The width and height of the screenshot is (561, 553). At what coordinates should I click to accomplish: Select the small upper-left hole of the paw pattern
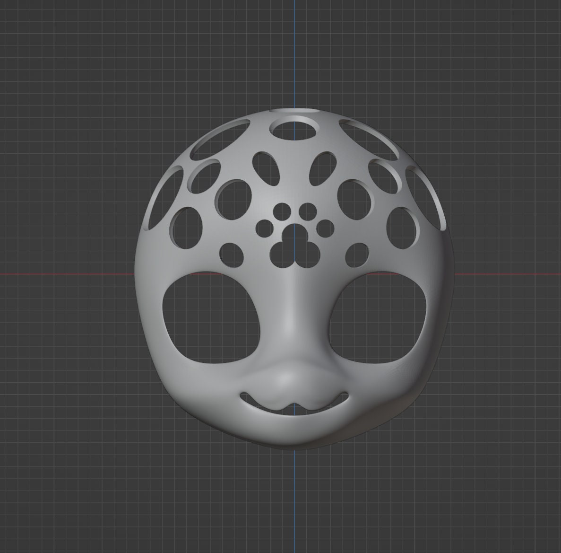pos(282,211)
